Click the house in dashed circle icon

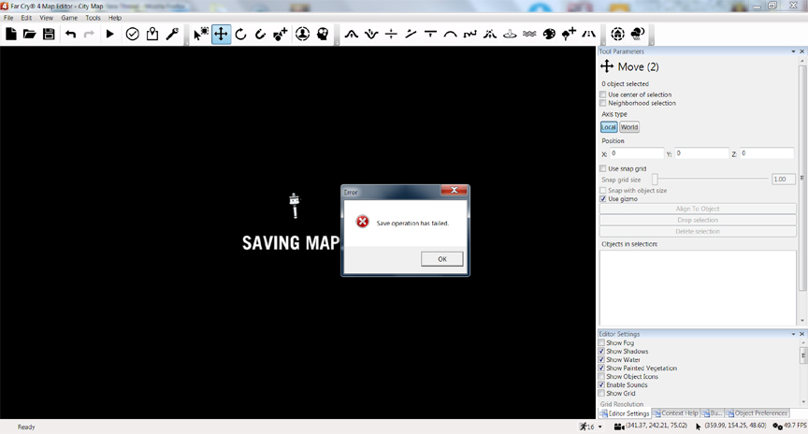pyautogui.click(x=617, y=34)
